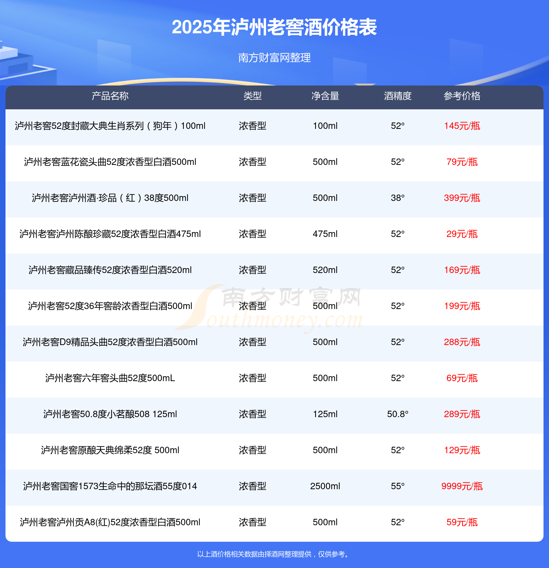Image resolution: width=549 pixels, height=568 pixels.
Task: Click product name "泸州老窖原酿天典绵柔52度 500ml"
Action: click(x=110, y=450)
